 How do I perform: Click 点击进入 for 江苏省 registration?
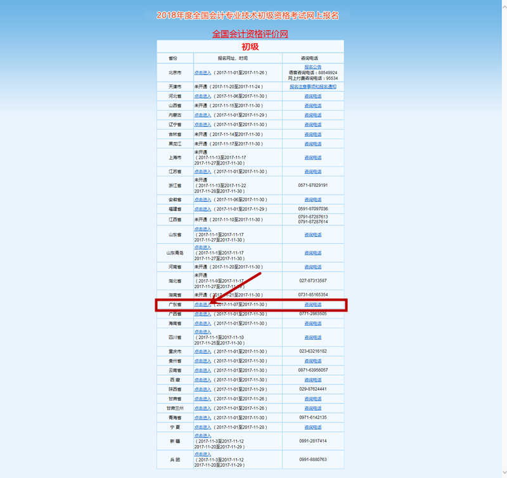point(203,172)
